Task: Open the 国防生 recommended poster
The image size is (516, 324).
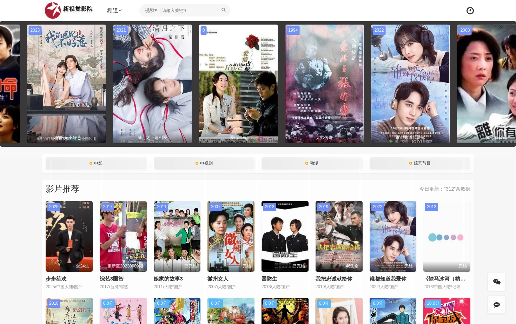Action: 285,236
